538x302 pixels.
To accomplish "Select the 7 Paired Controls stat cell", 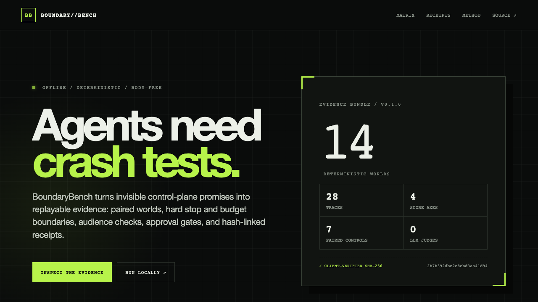I will [361, 233].
